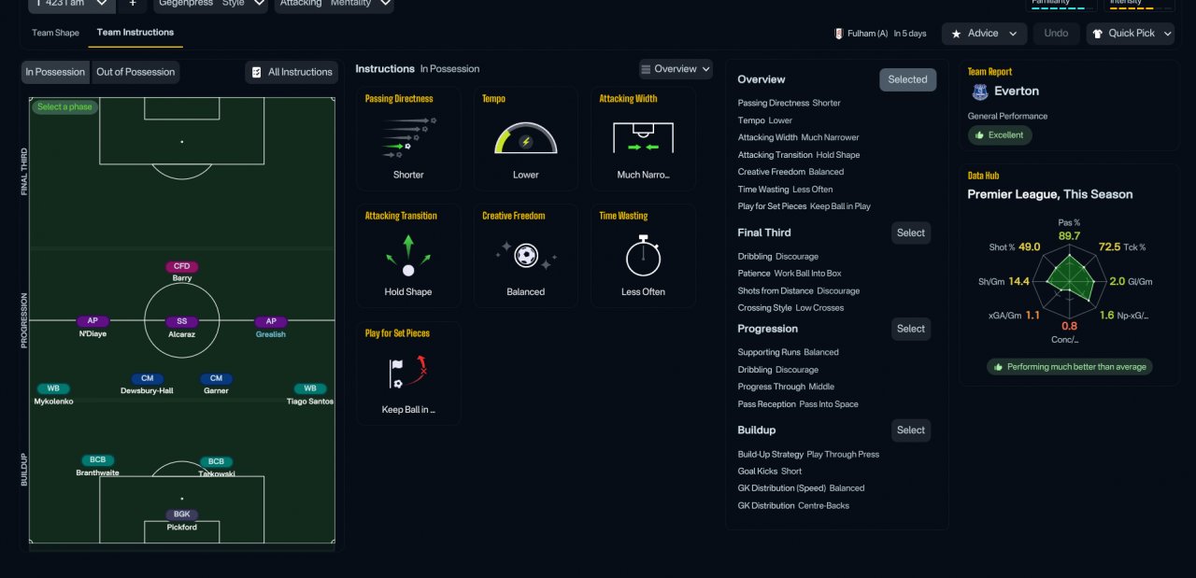The width and height of the screenshot is (1196, 578).
Task: Click the Selected button in Overview
Action: point(907,79)
